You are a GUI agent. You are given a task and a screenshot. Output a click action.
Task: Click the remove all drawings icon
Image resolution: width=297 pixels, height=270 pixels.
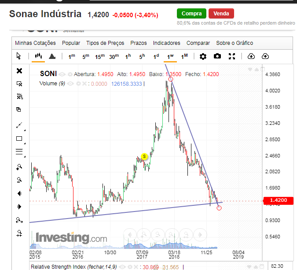coord(19,97)
